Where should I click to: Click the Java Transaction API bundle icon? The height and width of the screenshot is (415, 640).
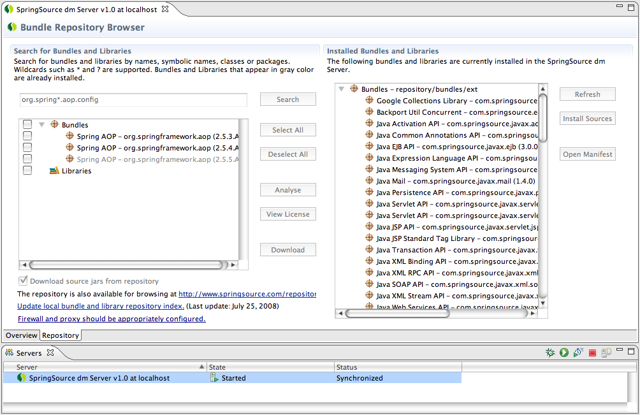[x=369, y=249]
